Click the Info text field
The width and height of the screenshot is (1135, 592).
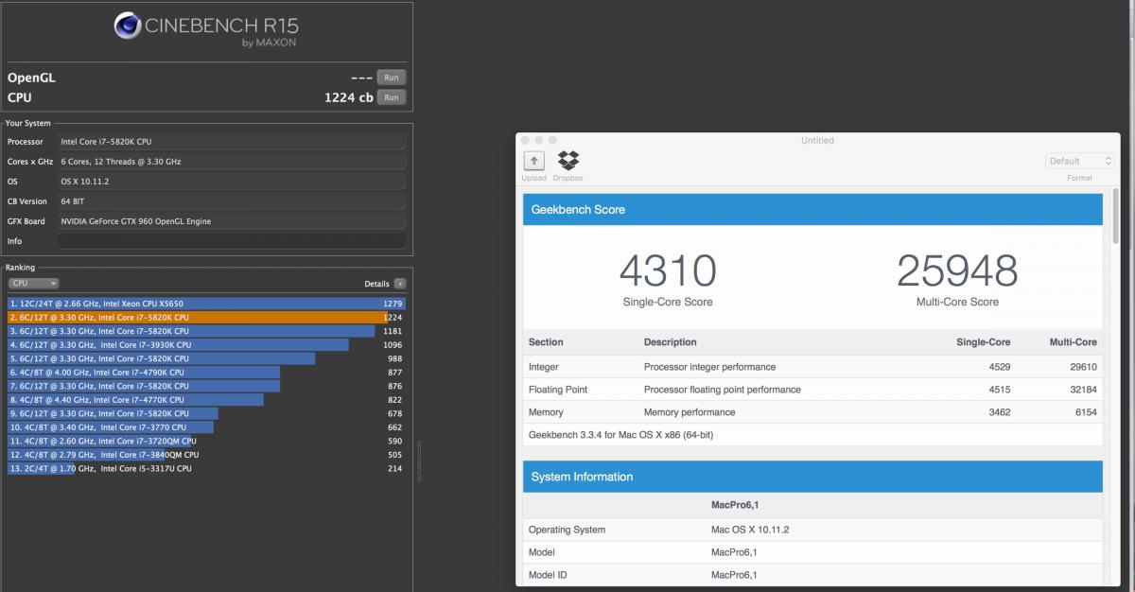pyautogui.click(x=232, y=241)
